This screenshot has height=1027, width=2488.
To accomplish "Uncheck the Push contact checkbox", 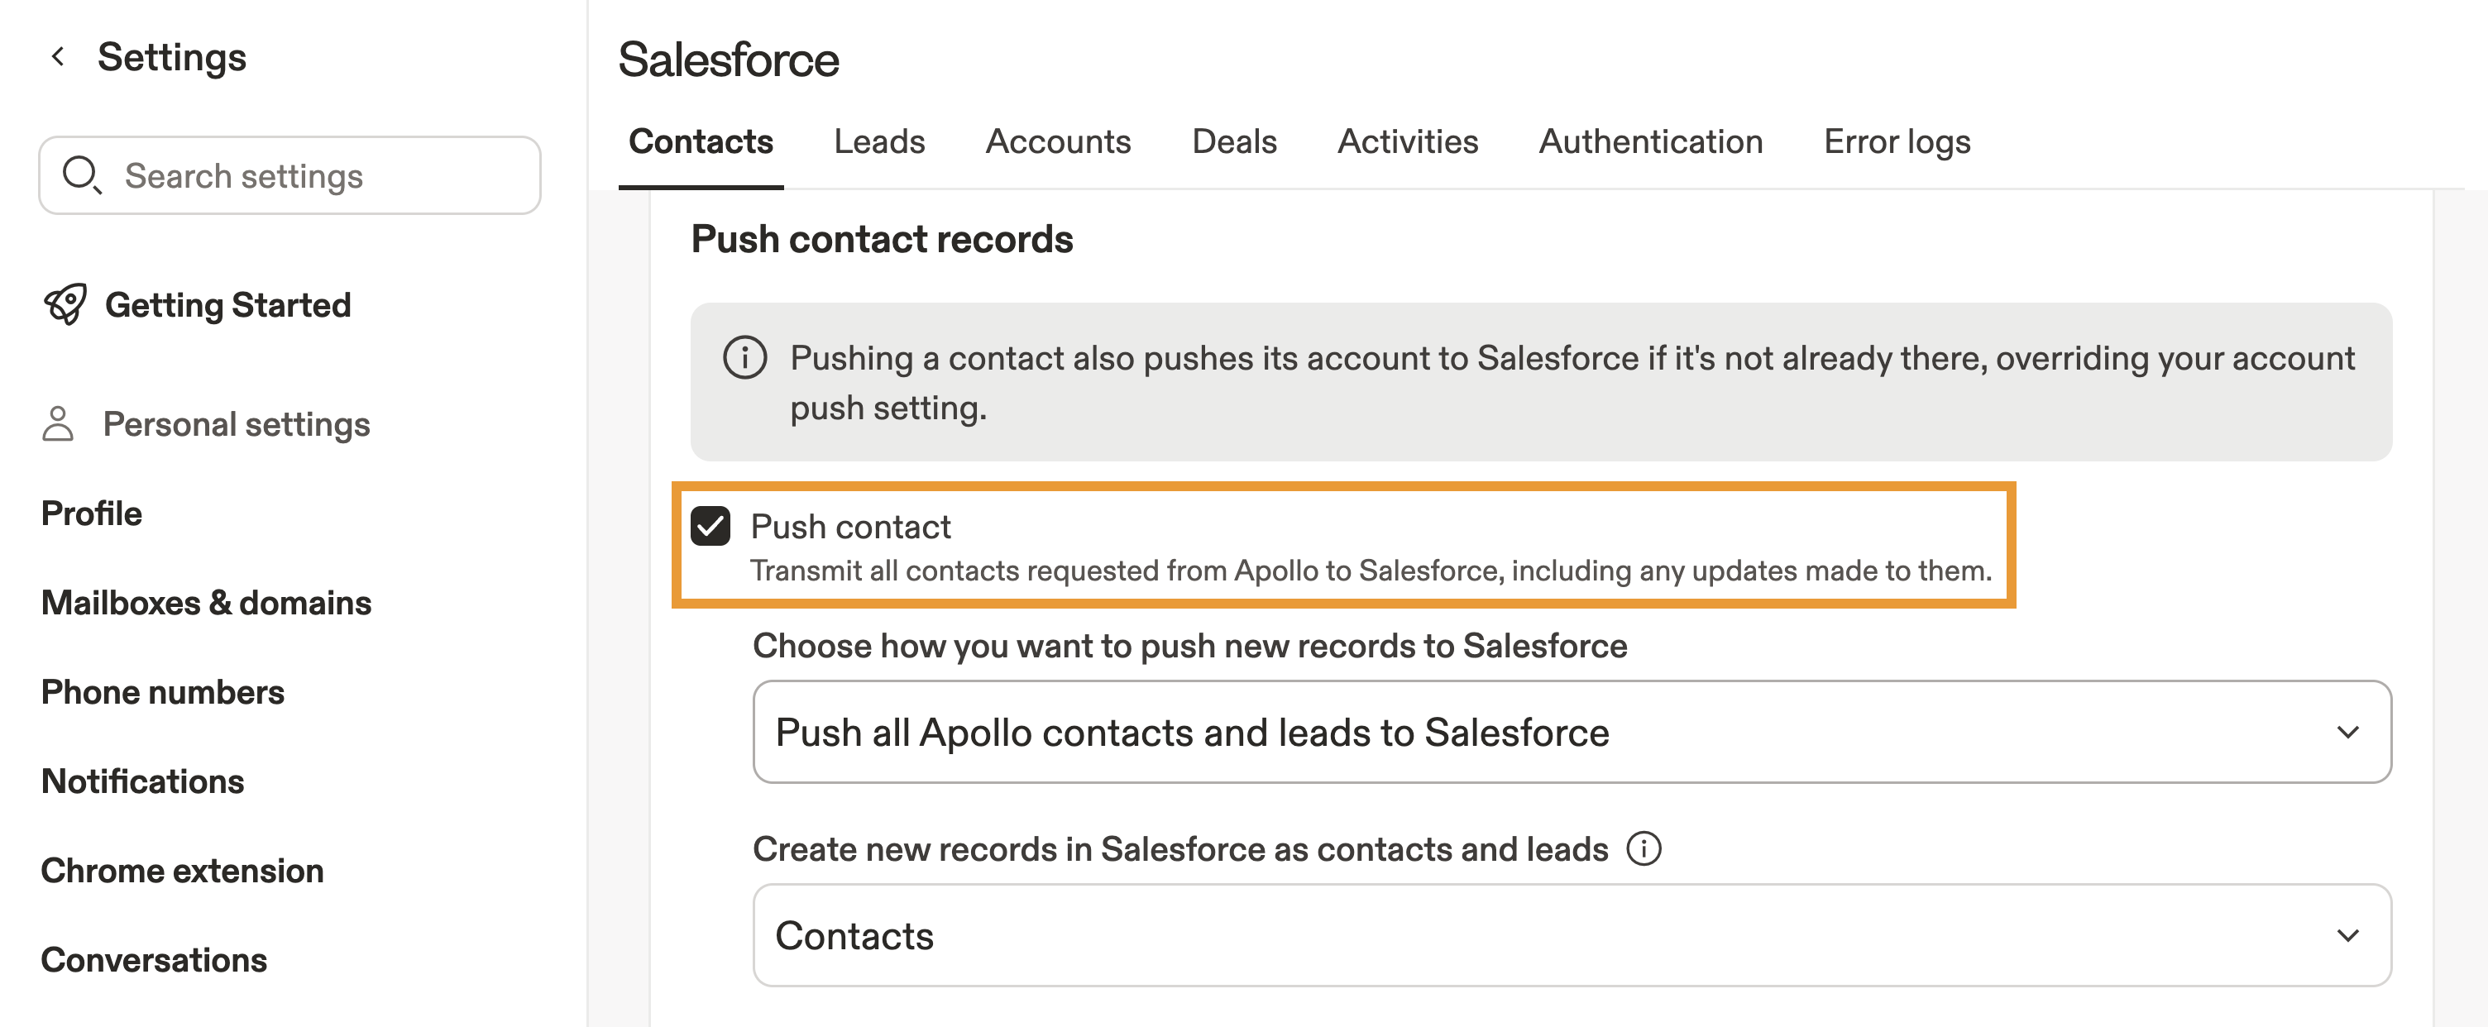I will pyautogui.click(x=710, y=526).
